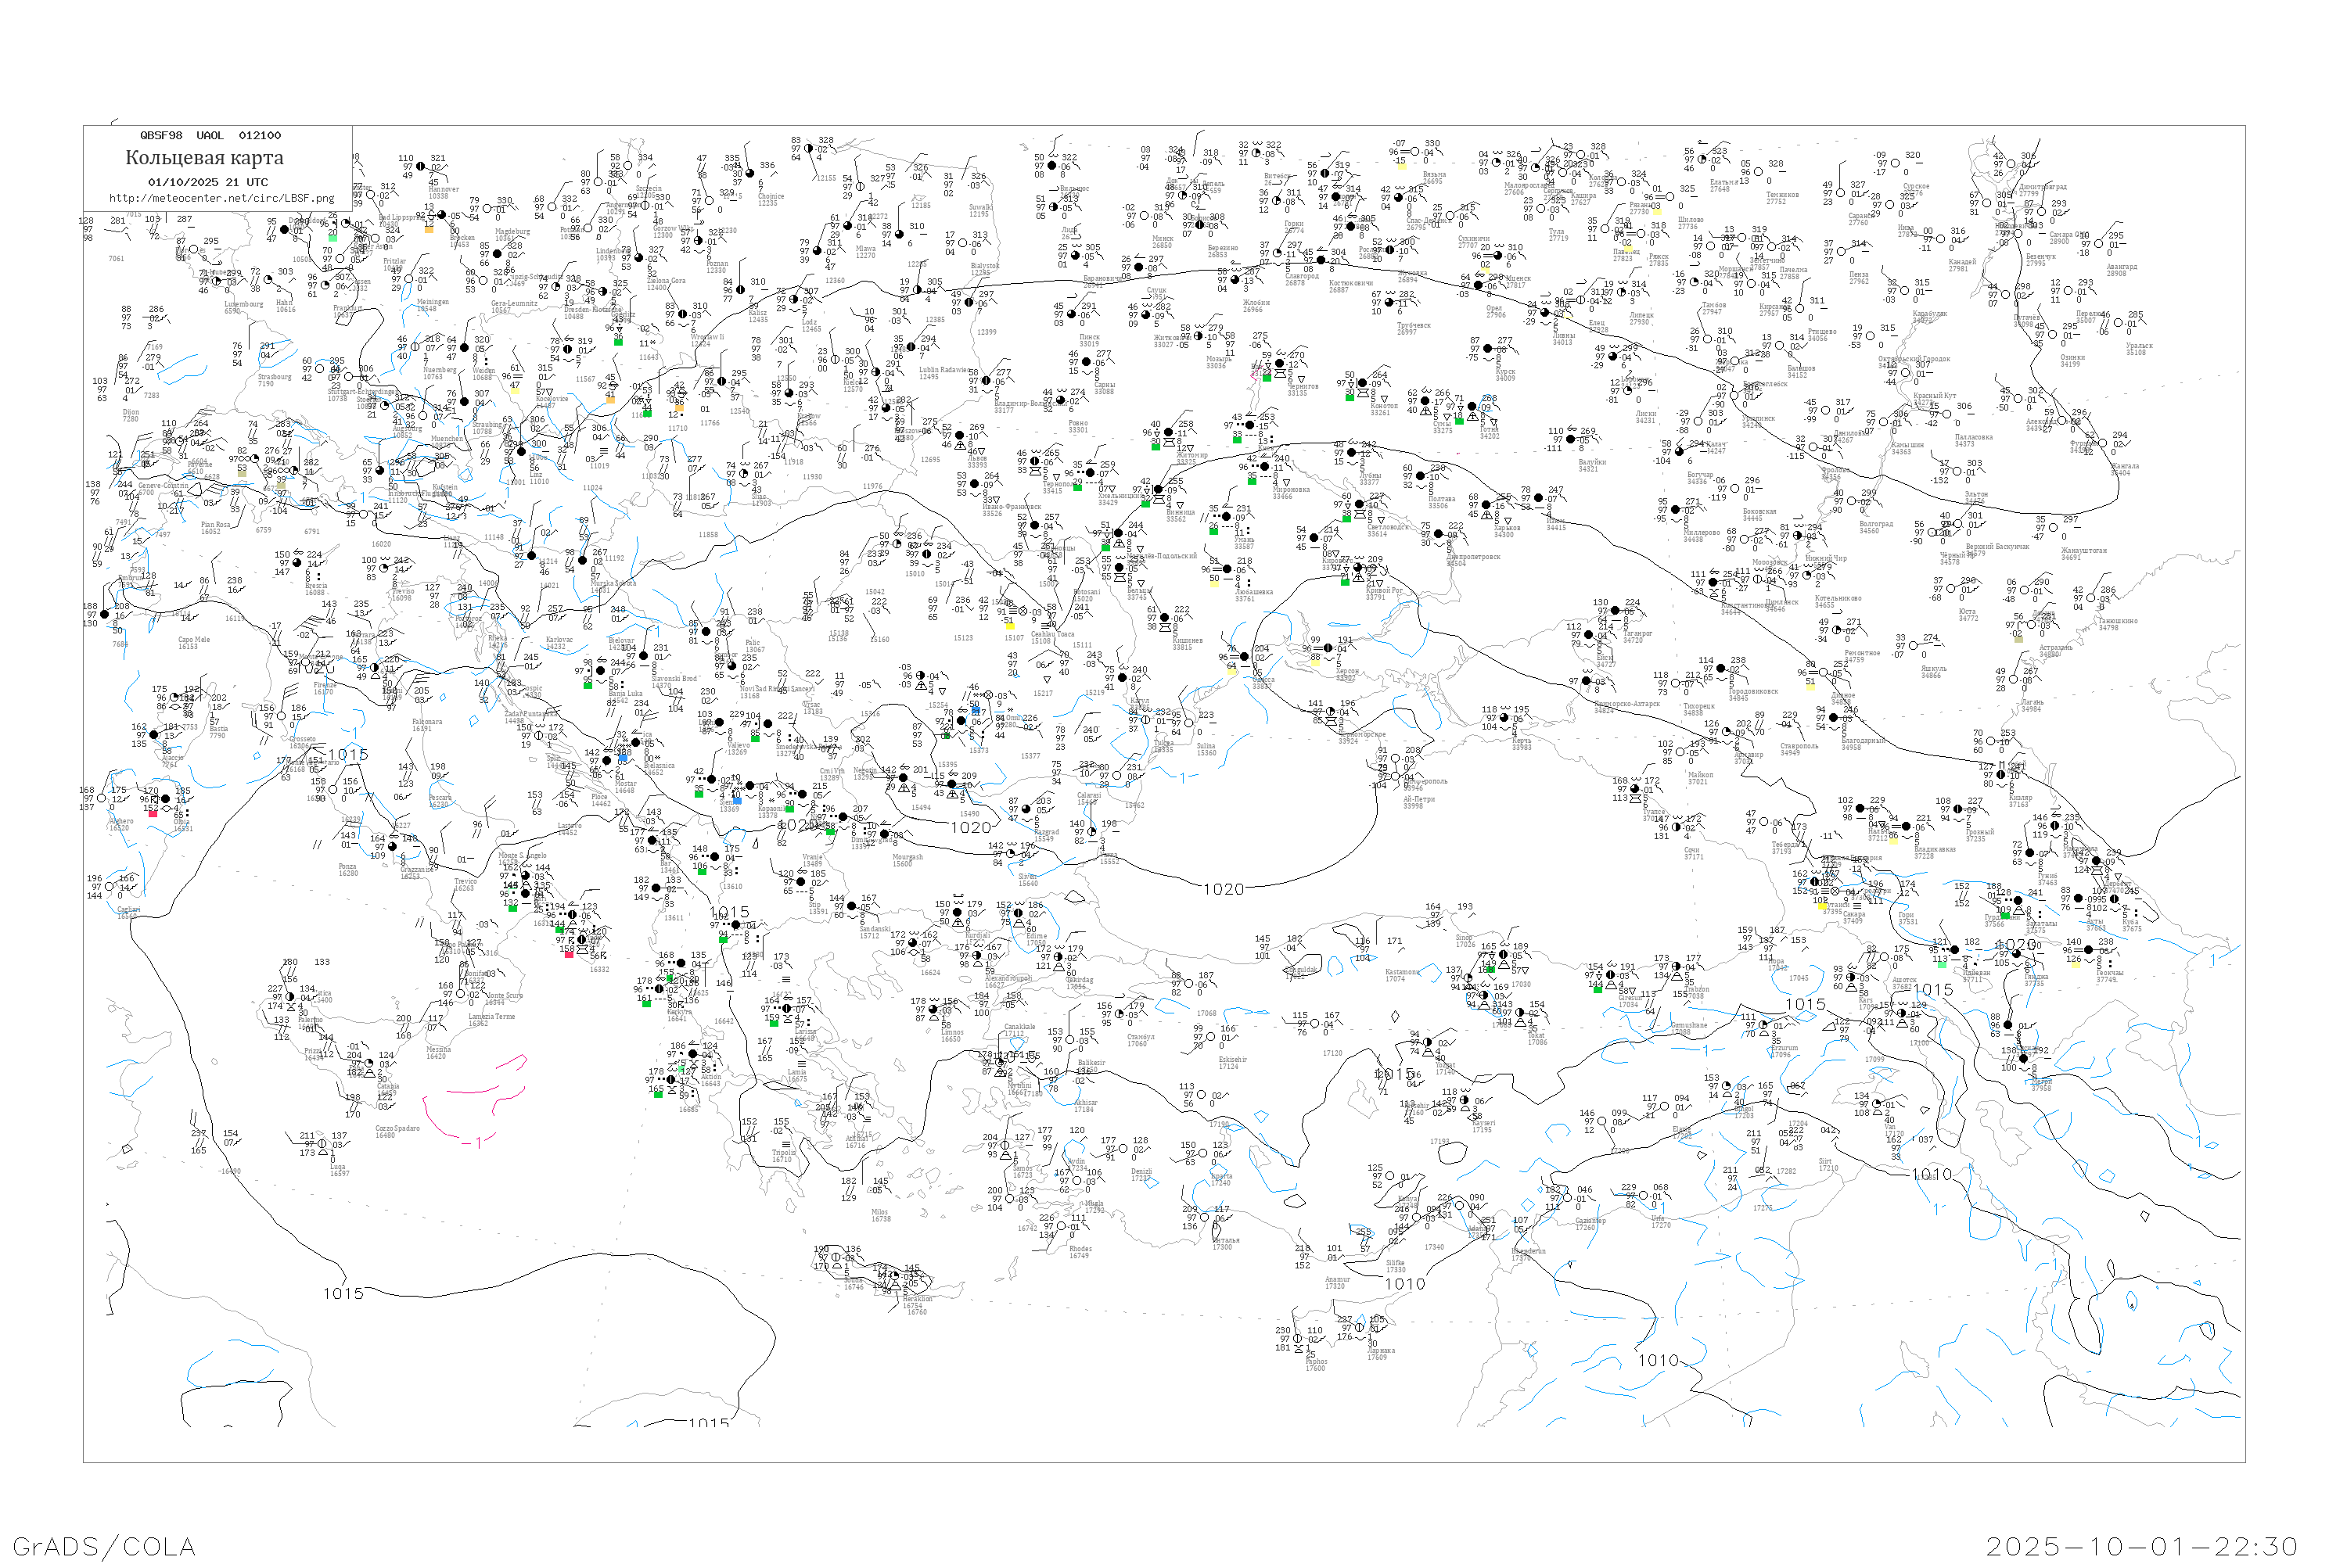Screen dimensions: 2347x1564
Task: Click the 1010 isobar label near Anamur
Action: tap(1404, 1284)
